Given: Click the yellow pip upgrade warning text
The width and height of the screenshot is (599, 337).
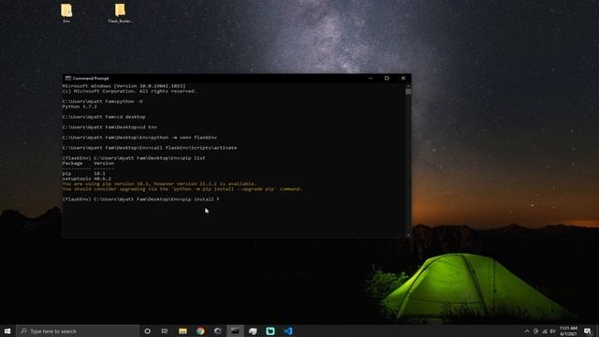Looking at the screenshot, I should pos(183,186).
